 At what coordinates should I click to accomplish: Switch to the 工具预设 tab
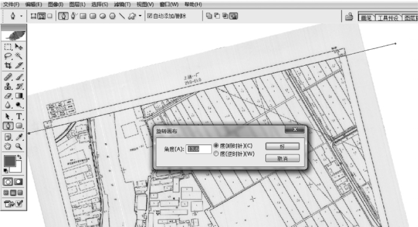[388, 18]
